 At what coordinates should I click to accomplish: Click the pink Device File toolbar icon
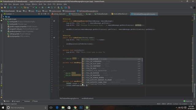coord(69,8)
